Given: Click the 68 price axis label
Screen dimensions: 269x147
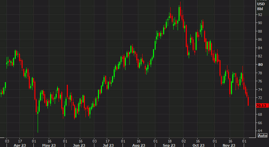Looking at the screenshot, I should (x=260, y=114).
